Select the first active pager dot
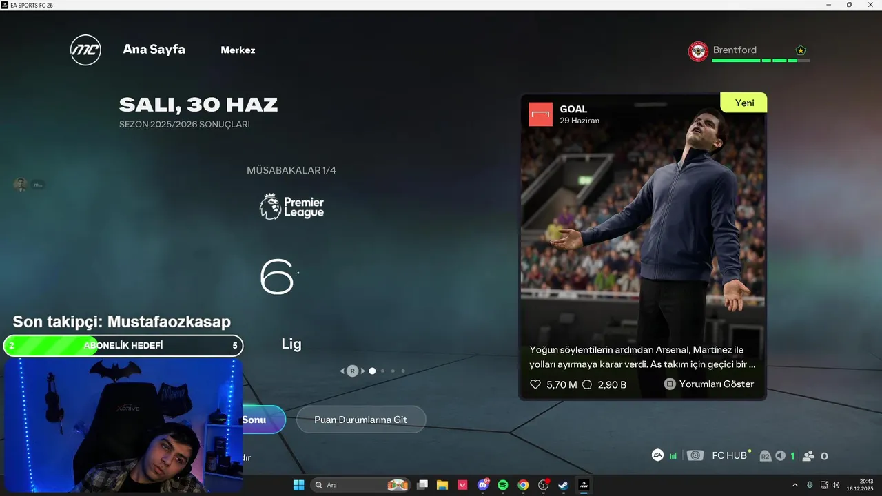 coord(372,371)
